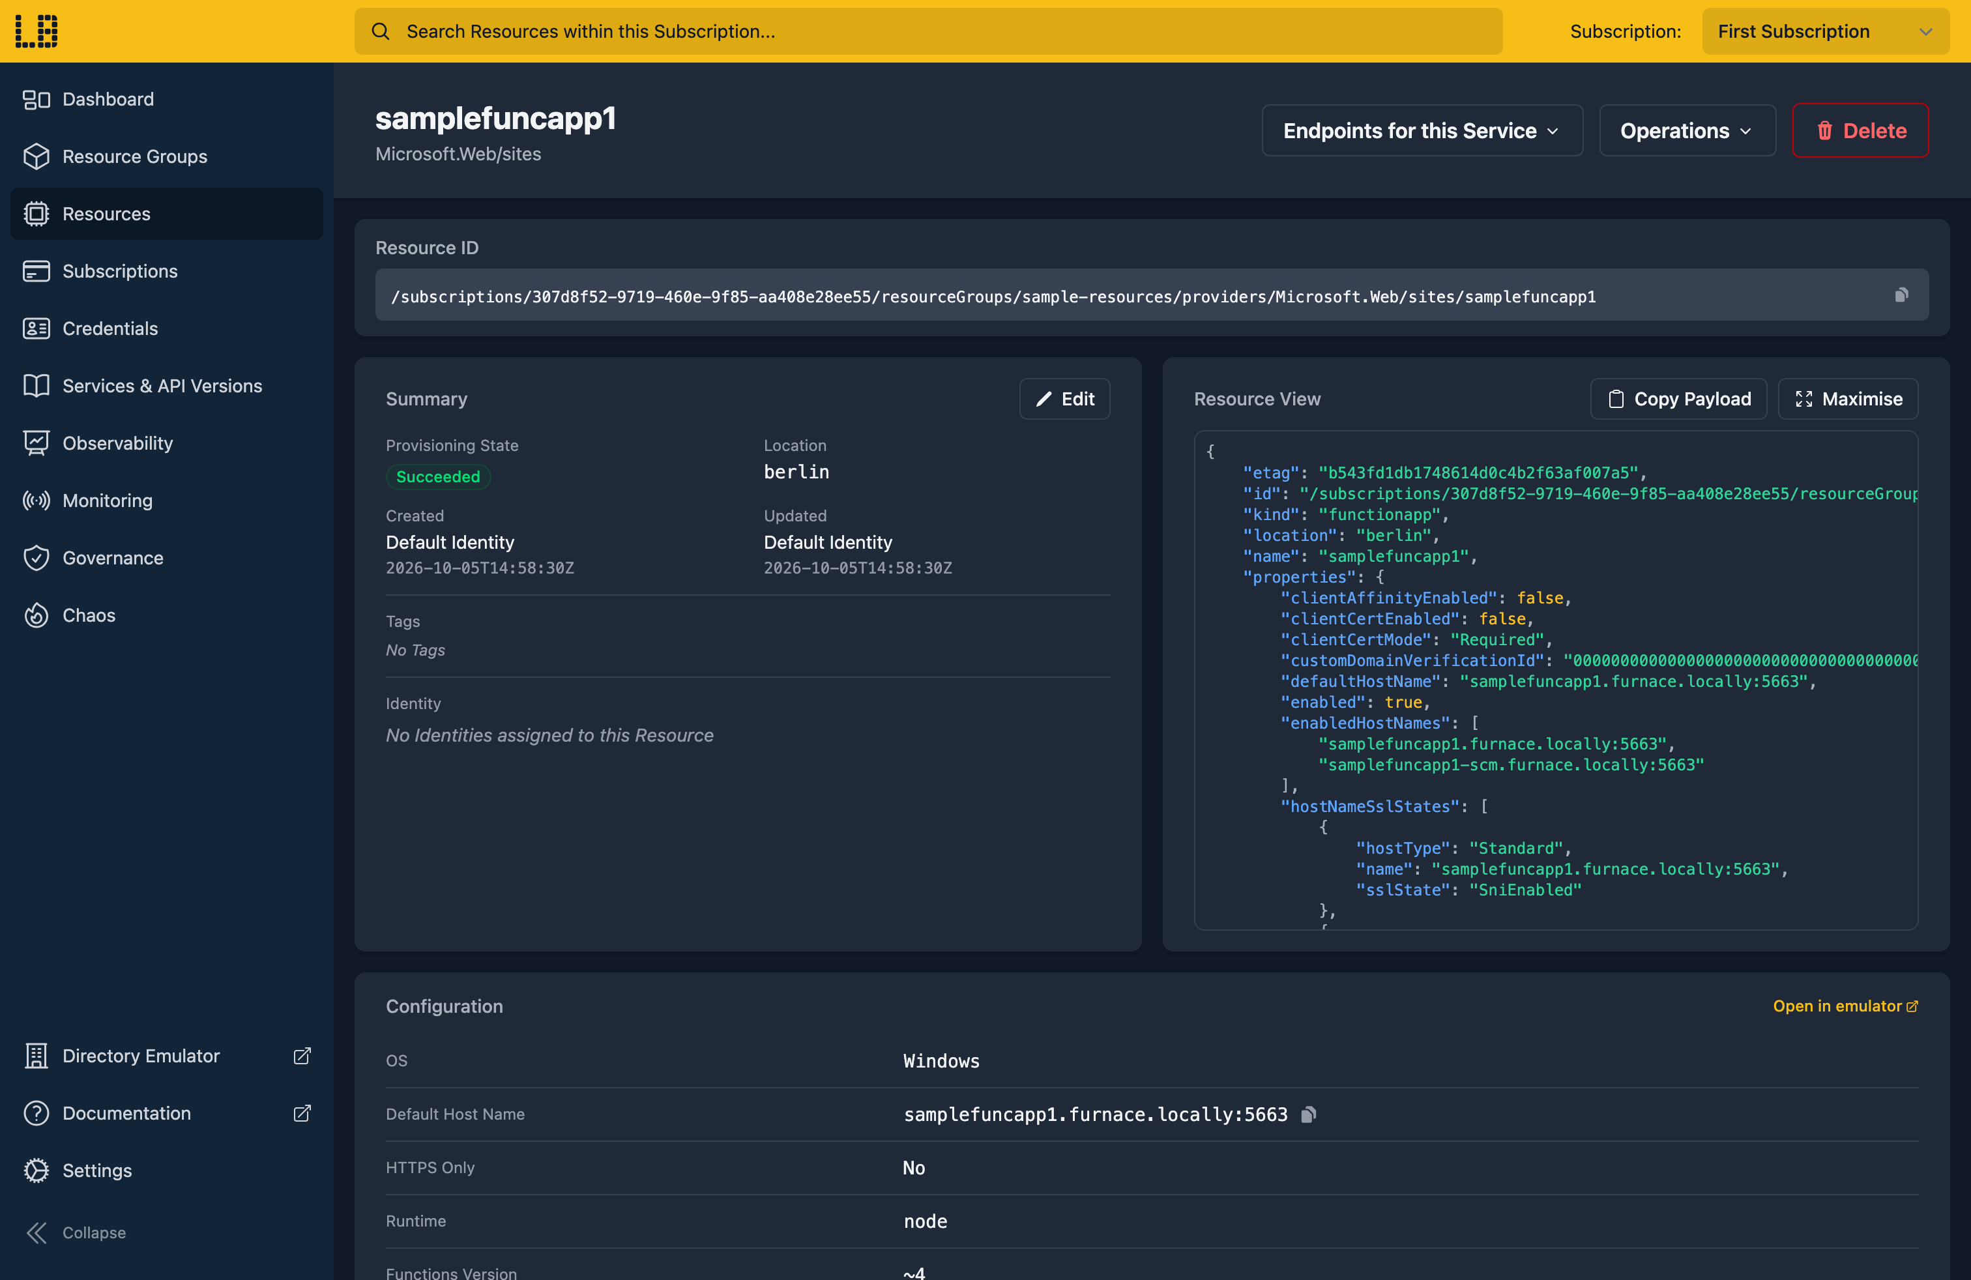This screenshot has width=1971, height=1280.
Task: Click the Documentation help circle icon
Action: (x=36, y=1114)
